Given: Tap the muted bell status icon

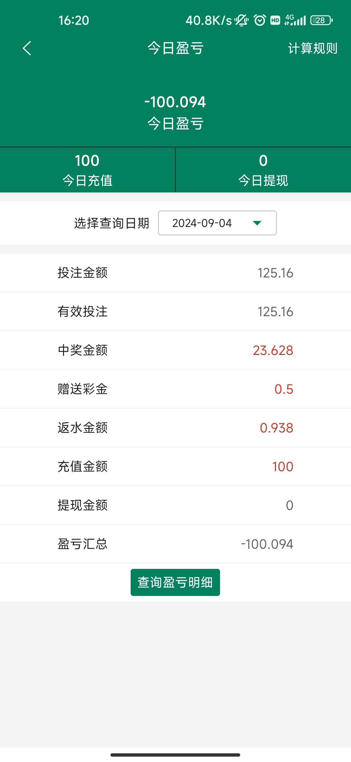Looking at the screenshot, I should point(241,20).
